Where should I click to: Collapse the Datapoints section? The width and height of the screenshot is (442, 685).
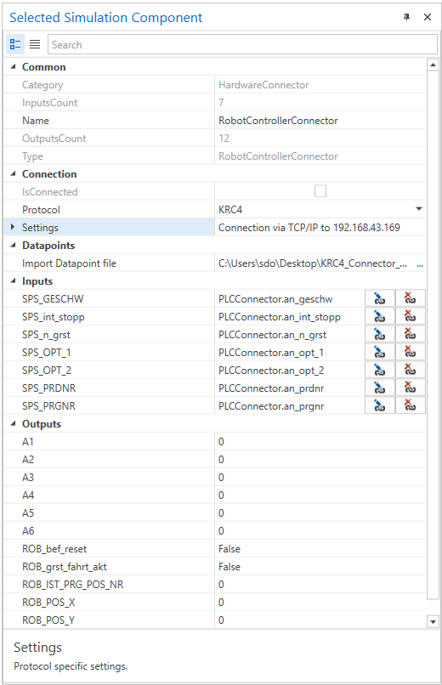pos(13,245)
